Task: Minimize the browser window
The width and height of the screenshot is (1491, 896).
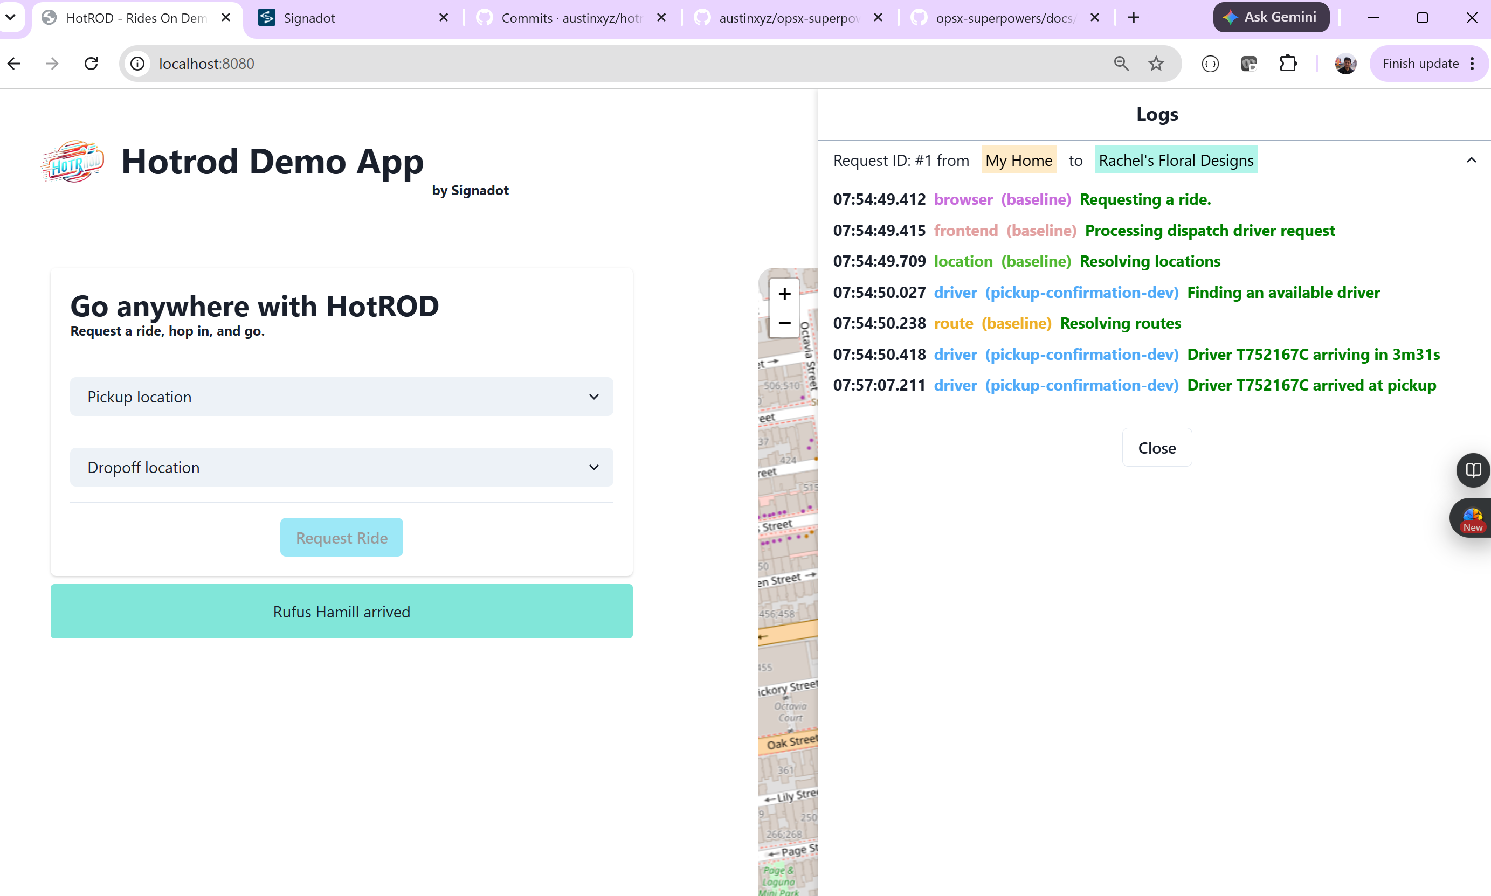Action: [1372, 17]
